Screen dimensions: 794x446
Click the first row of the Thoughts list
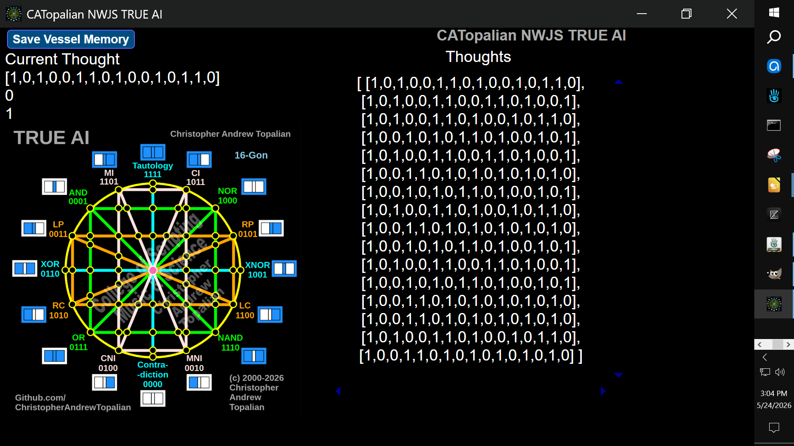(471, 83)
